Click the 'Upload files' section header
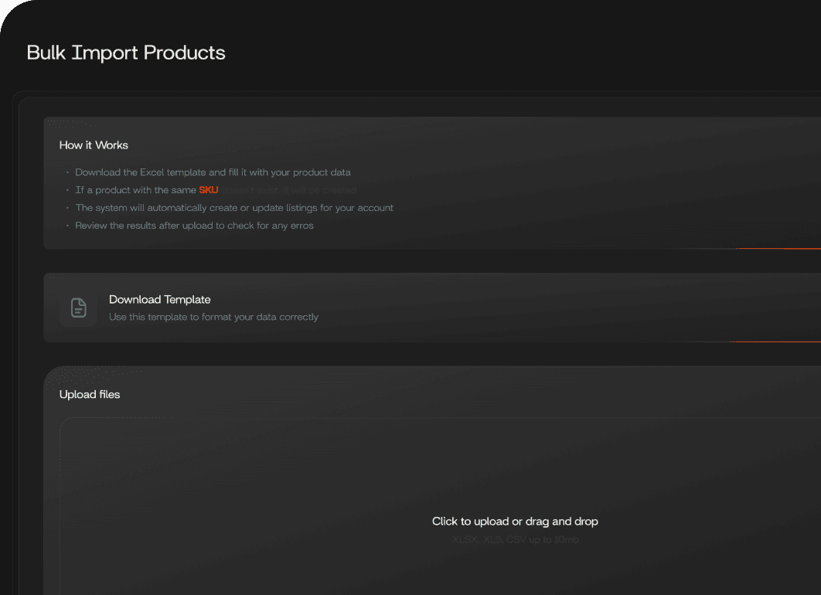 coord(89,394)
